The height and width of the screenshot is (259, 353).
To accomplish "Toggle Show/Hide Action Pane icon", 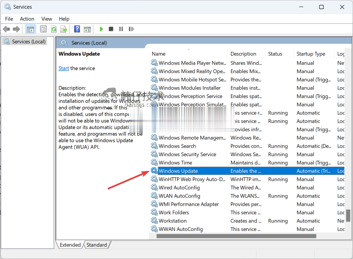I will click(87, 29).
